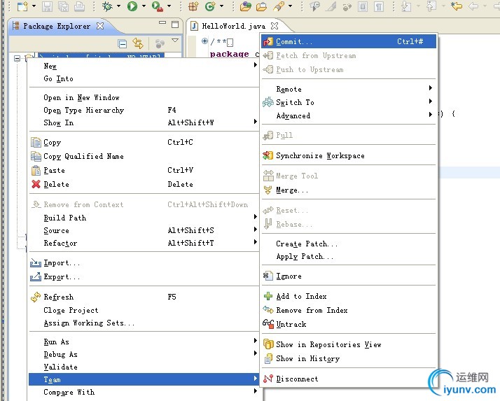
Task: Click the green Run button
Action: pos(132,6)
